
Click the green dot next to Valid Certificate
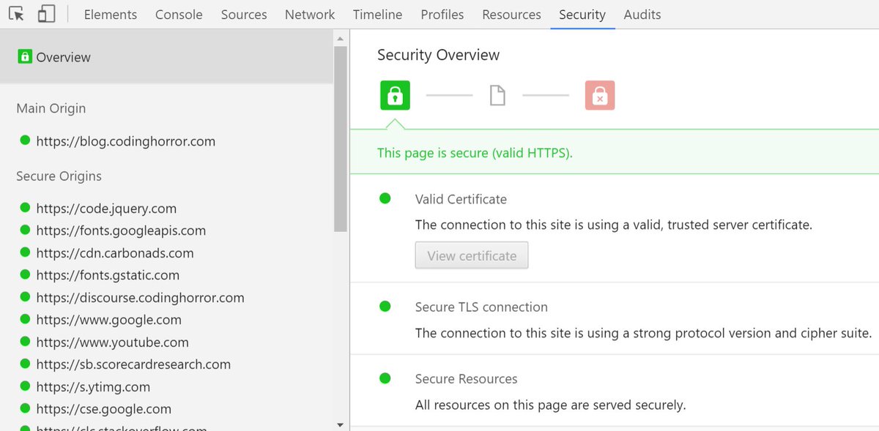tap(385, 198)
